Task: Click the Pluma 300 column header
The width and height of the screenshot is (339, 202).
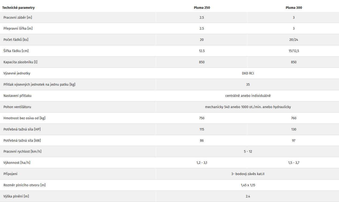Action: pos(294,8)
